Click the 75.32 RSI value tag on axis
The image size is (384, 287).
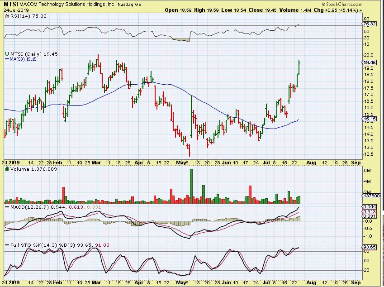pos(370,24)
